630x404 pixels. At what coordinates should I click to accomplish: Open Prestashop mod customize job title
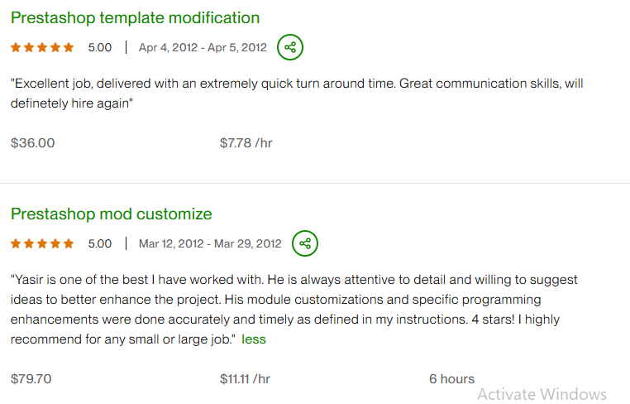click(x=112, y=214)
